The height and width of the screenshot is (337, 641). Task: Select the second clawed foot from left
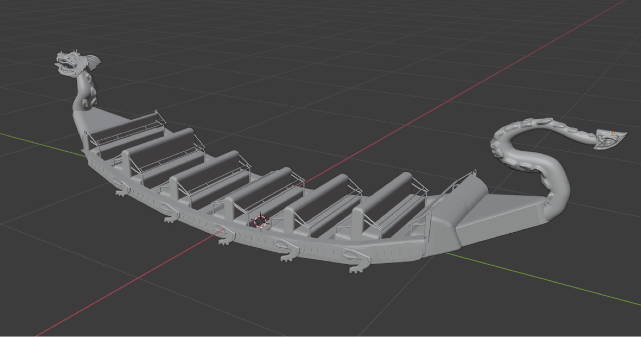click(170, 218)
